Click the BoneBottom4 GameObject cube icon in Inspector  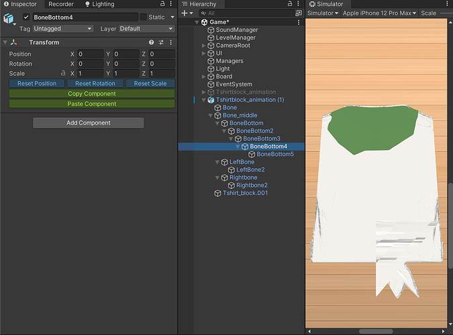8,19
